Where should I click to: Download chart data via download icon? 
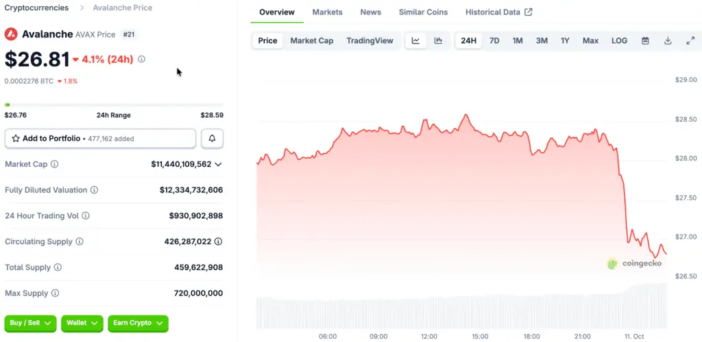668,40
